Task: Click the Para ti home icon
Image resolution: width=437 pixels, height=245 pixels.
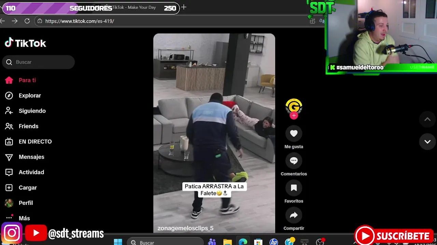Action: (x=9, y=80)
